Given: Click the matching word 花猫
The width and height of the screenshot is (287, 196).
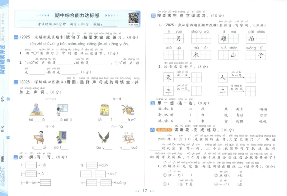Looking at the screenshot, I should 240,121.
